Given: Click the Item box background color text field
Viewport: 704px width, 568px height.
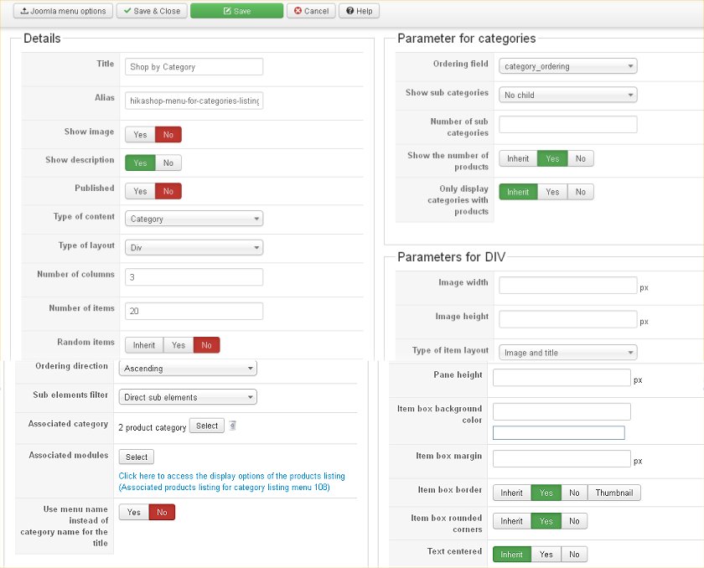Looking at the screenshot, I should tap(562, 411).
